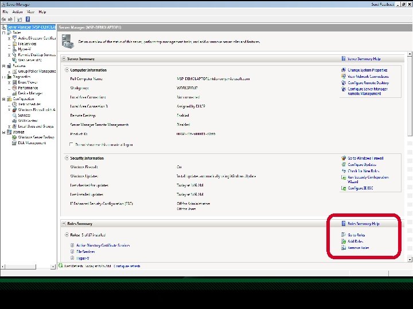Select the Configuration node in the tree
413x309 pixels.
(23, 99)
